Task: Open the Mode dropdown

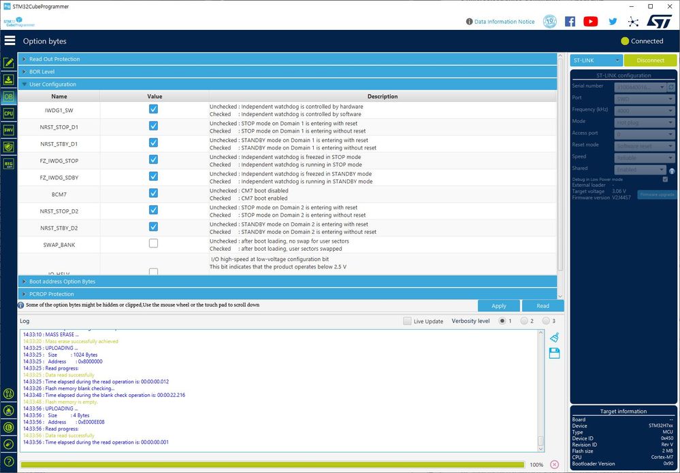Action: 645,122
